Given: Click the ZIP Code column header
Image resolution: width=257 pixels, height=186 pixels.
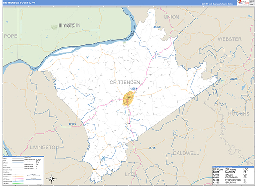Looking at the screenshot, I should (218, 170).
